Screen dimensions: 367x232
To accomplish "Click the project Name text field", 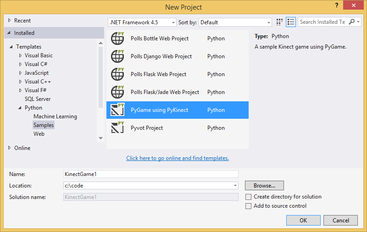I will point(151,174).
